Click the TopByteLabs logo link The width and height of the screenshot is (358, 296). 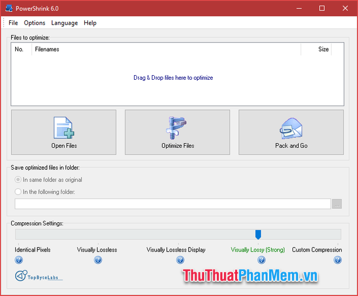click(x=39, y=276)
